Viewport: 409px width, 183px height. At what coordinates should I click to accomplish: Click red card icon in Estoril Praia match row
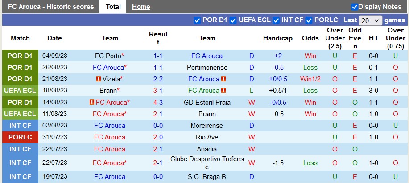[91, 102]
